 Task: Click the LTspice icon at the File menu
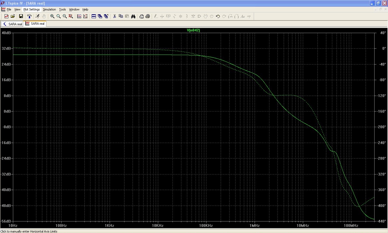(3, 9)
